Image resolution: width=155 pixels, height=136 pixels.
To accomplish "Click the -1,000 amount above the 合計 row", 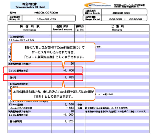I will pyautogui.click(x=69, y=70).
